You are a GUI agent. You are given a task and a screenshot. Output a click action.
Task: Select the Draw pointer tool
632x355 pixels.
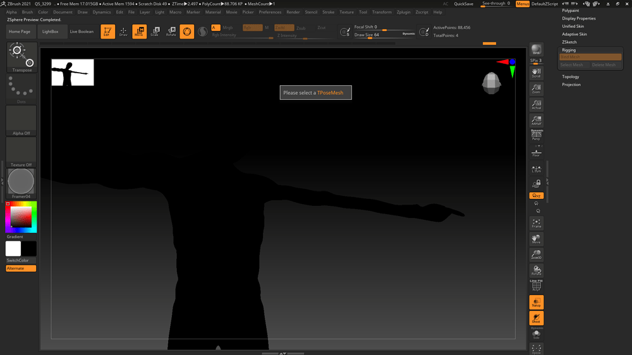click(123, 32)
